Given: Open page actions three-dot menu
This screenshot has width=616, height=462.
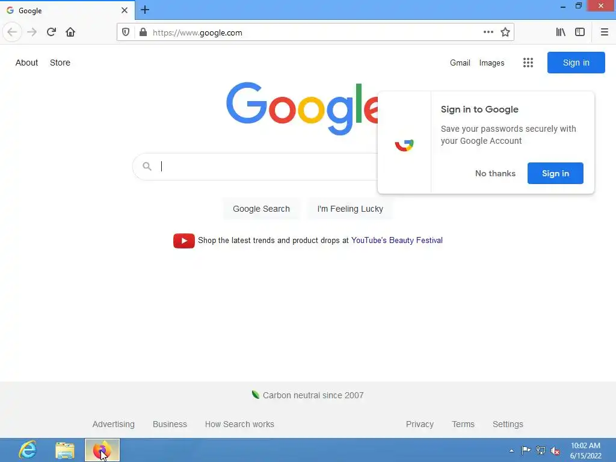Looking at the screenshot, I should pyautogui.click(x=488, y=32).
